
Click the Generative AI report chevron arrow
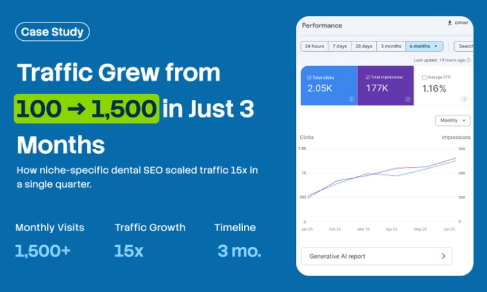pyautogui.click(x=444, y=256)
